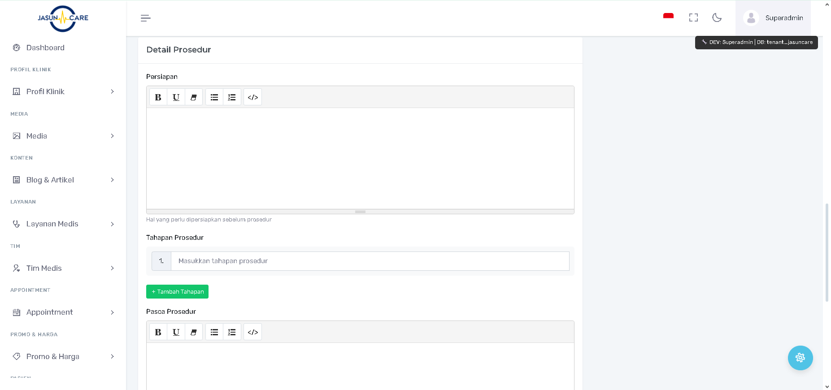Insert ordered list in Pasca Prosedur editor
Screen dimensions: 831x390
pyautogui.click(x=232, y=332)
